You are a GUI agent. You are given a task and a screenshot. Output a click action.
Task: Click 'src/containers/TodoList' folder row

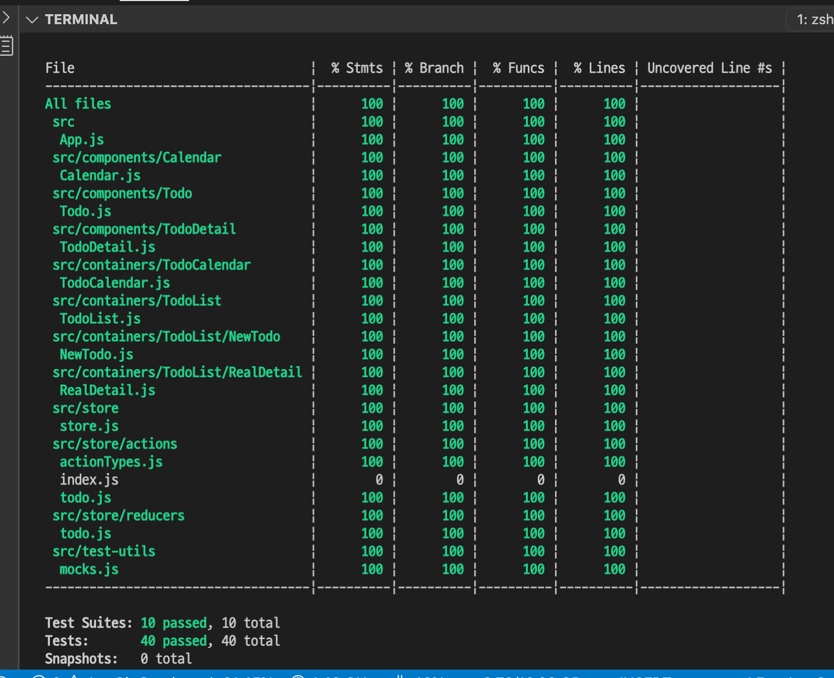[x=137, y=301]
